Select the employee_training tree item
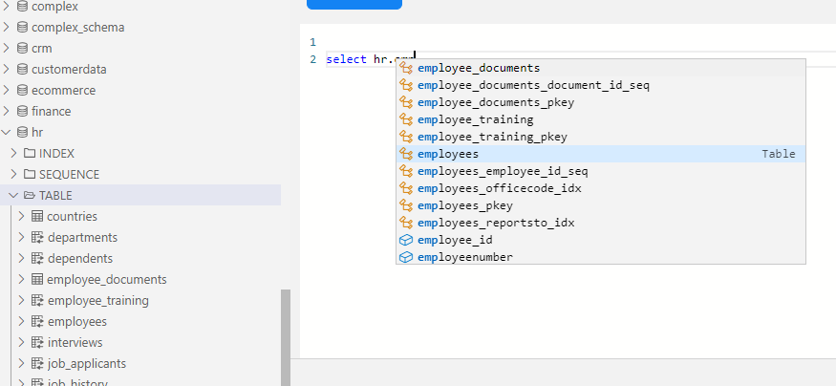836x386 pixels. tap(97, 300)
